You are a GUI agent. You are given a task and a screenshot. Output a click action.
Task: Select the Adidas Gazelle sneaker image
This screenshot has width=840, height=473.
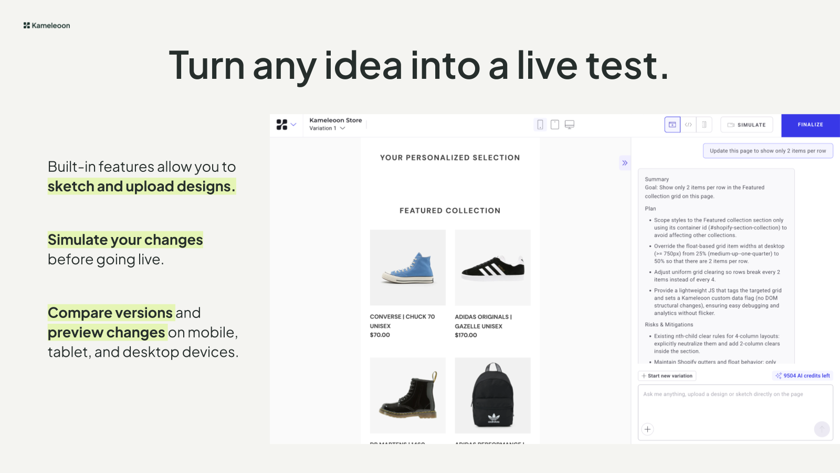tap(493, 268)
